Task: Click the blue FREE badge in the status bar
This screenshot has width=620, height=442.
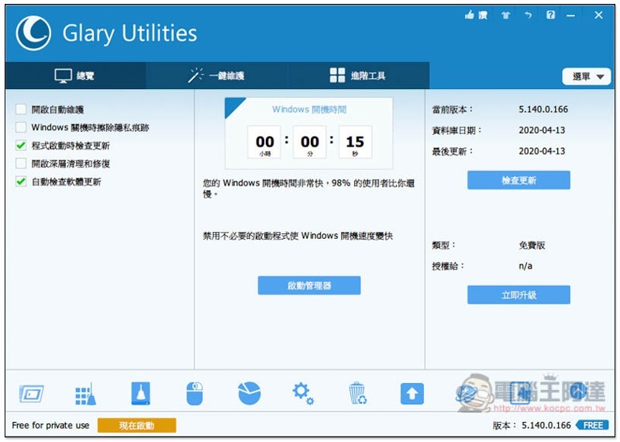Action: coord(592,426)
